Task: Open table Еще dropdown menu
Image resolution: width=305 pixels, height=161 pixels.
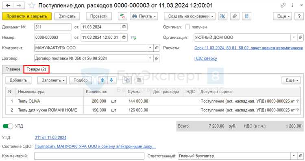Action: (x=291, y=80)
